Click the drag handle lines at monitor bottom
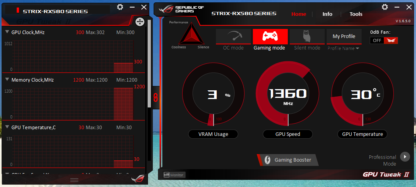The height and width of the screenshot is (187, 416). tap(74, 180)
